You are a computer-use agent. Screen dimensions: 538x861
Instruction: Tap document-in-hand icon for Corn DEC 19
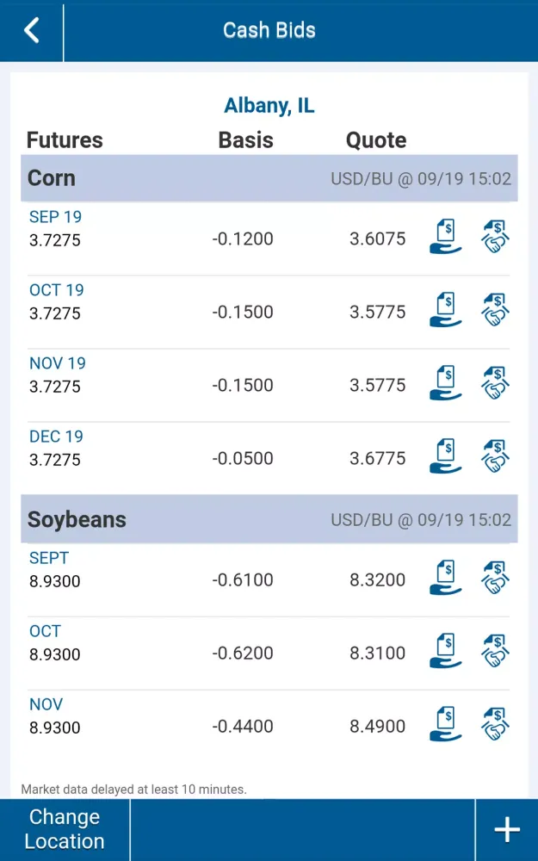445,455
